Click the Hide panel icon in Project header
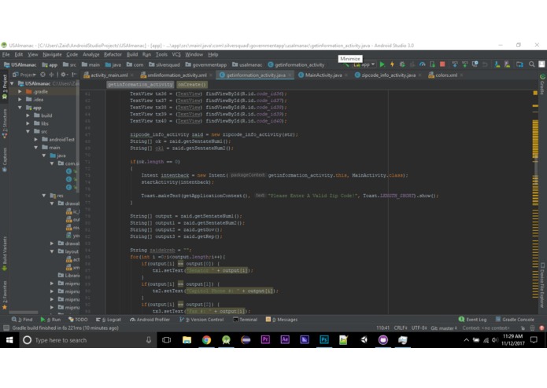This screenshot has height=388, width=547. point(74,75)
